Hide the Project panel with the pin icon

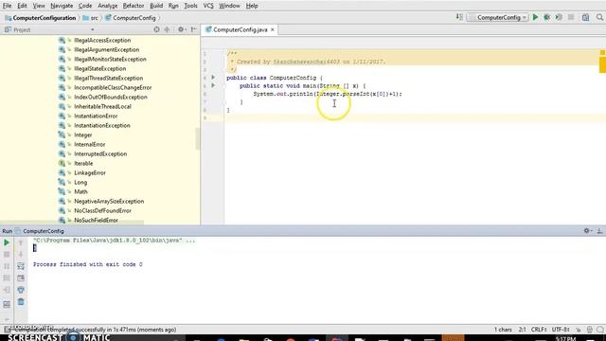click(193, 29)
